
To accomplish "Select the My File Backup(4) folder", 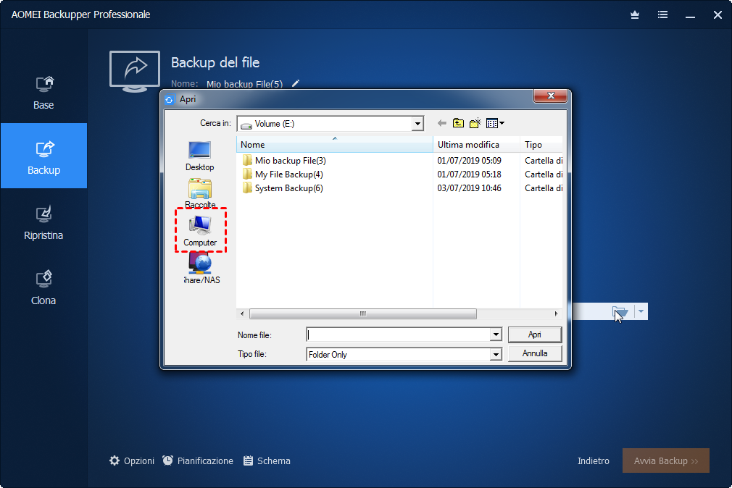I will (283, 174).
